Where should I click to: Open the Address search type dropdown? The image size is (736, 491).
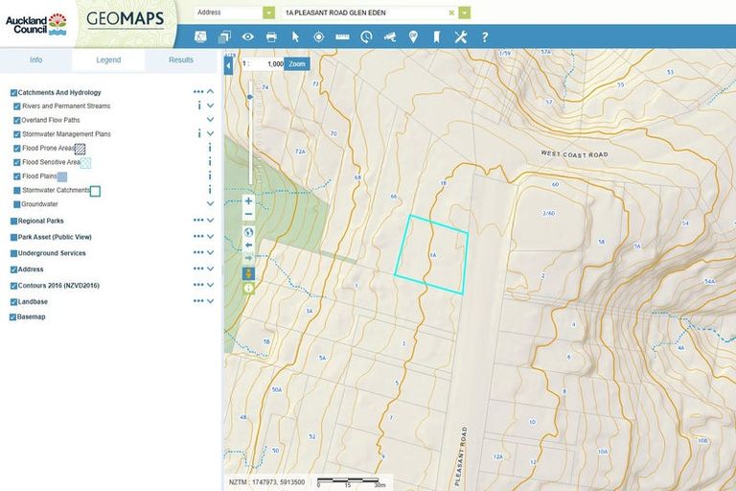[268, 12]
